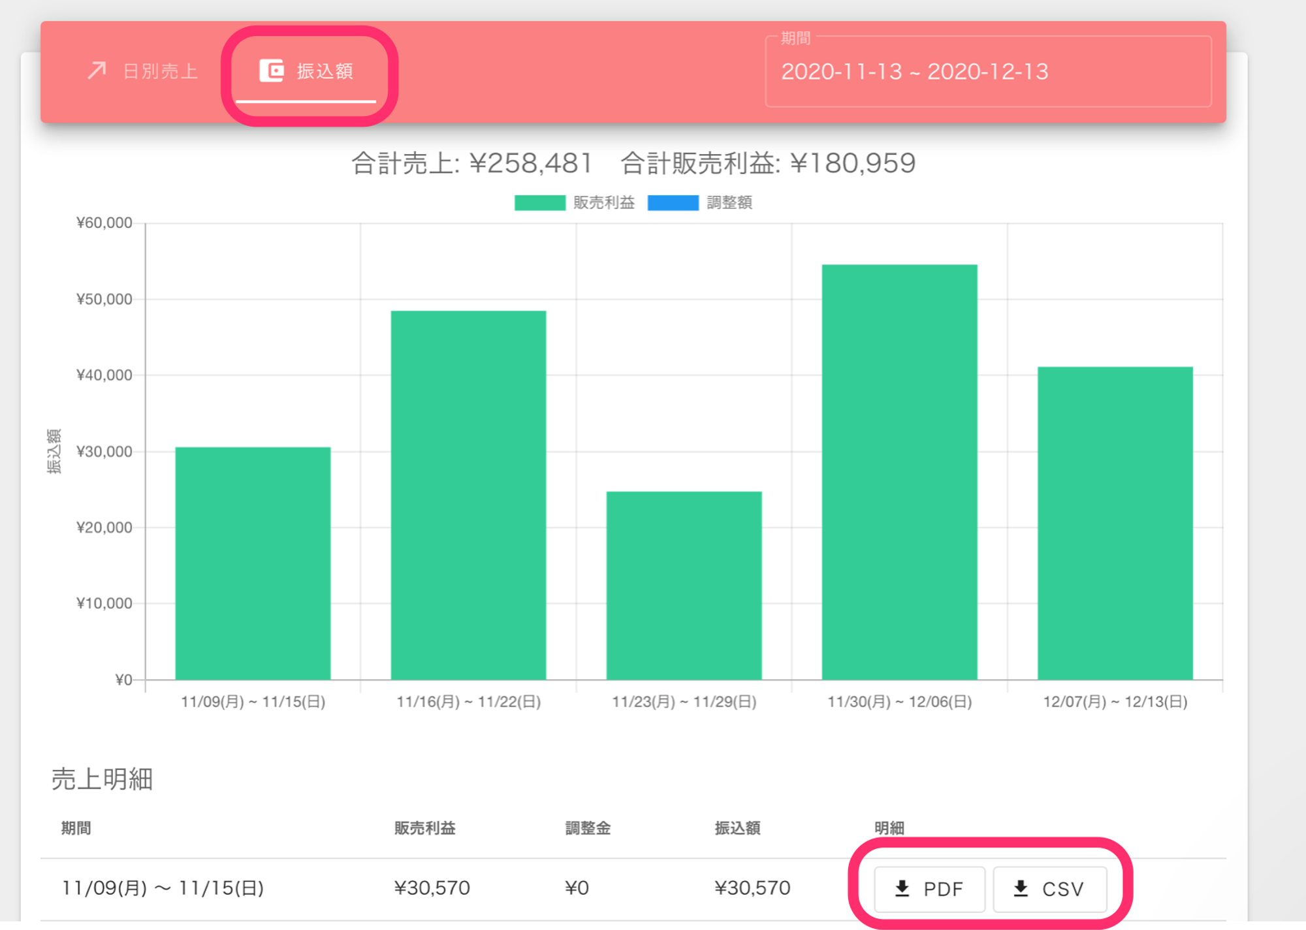Image resolution: width=1306 pixels, height=930 pixels.
Task: Click the tallest bar for 11/30 ~ 12/06
Action: pos(899,472)
